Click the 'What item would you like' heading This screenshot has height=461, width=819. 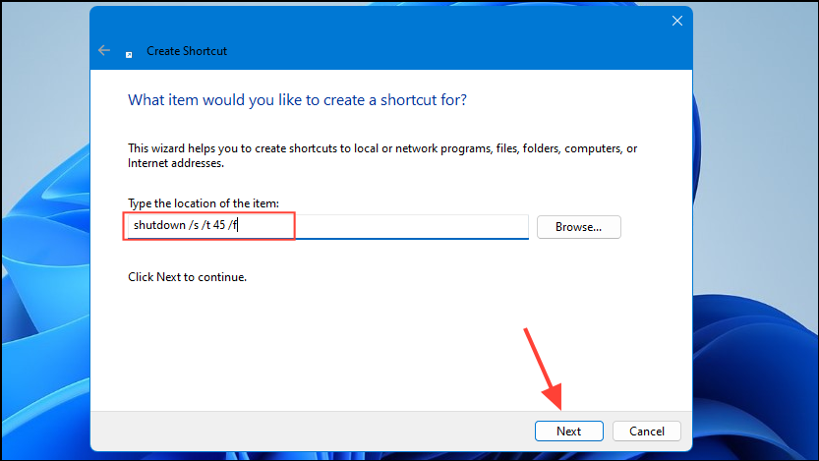[297, 100]
